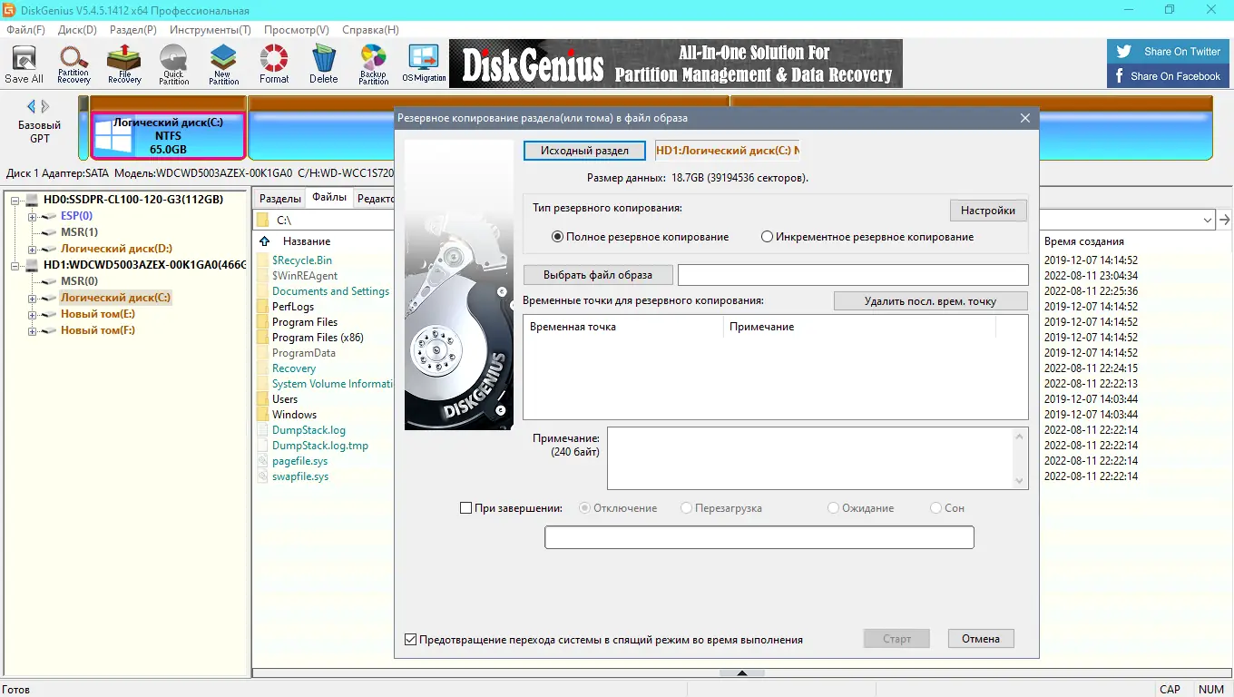Click the go arrow right of the path box
This screenshot has width=1234, height=697.
pyautogui.click(x=1224, y=220)
